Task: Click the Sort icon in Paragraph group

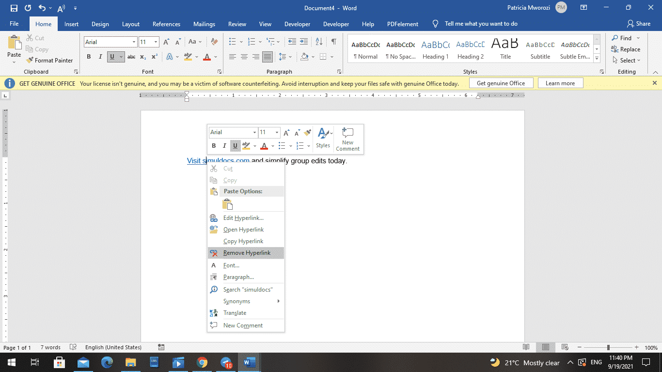Action: click(x=318, y=42)
